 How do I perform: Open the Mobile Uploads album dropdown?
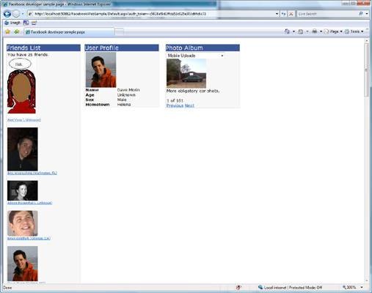pos(195,56)
